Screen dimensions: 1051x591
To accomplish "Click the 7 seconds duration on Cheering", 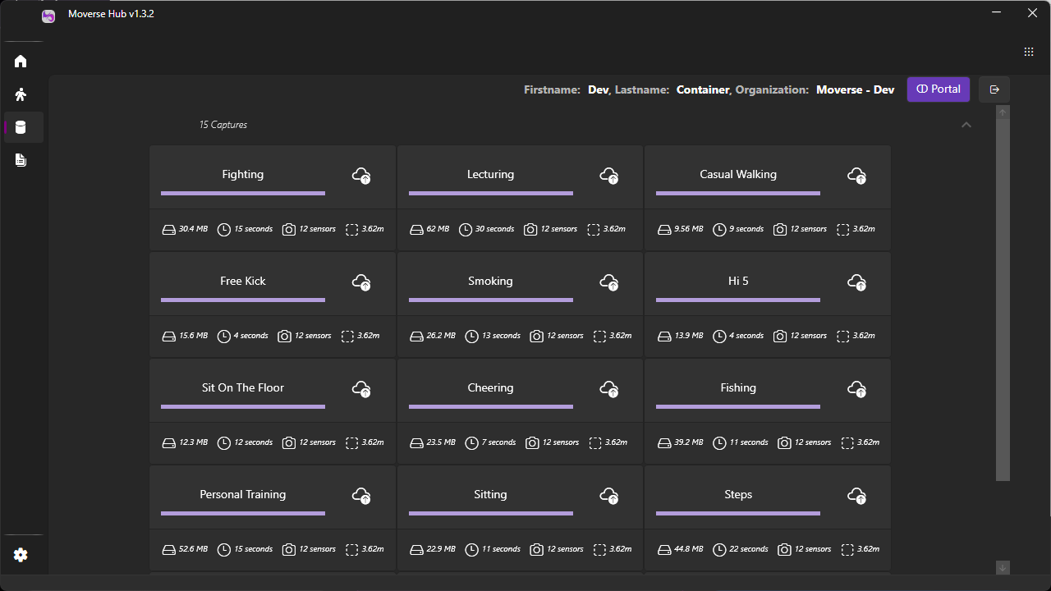I will coord(499,442).
